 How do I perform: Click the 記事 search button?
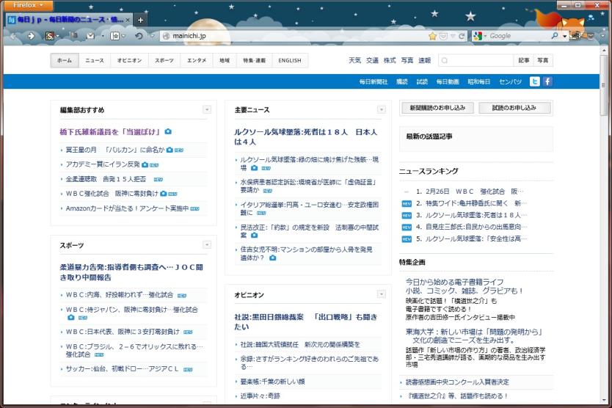(x=524, y=60)
